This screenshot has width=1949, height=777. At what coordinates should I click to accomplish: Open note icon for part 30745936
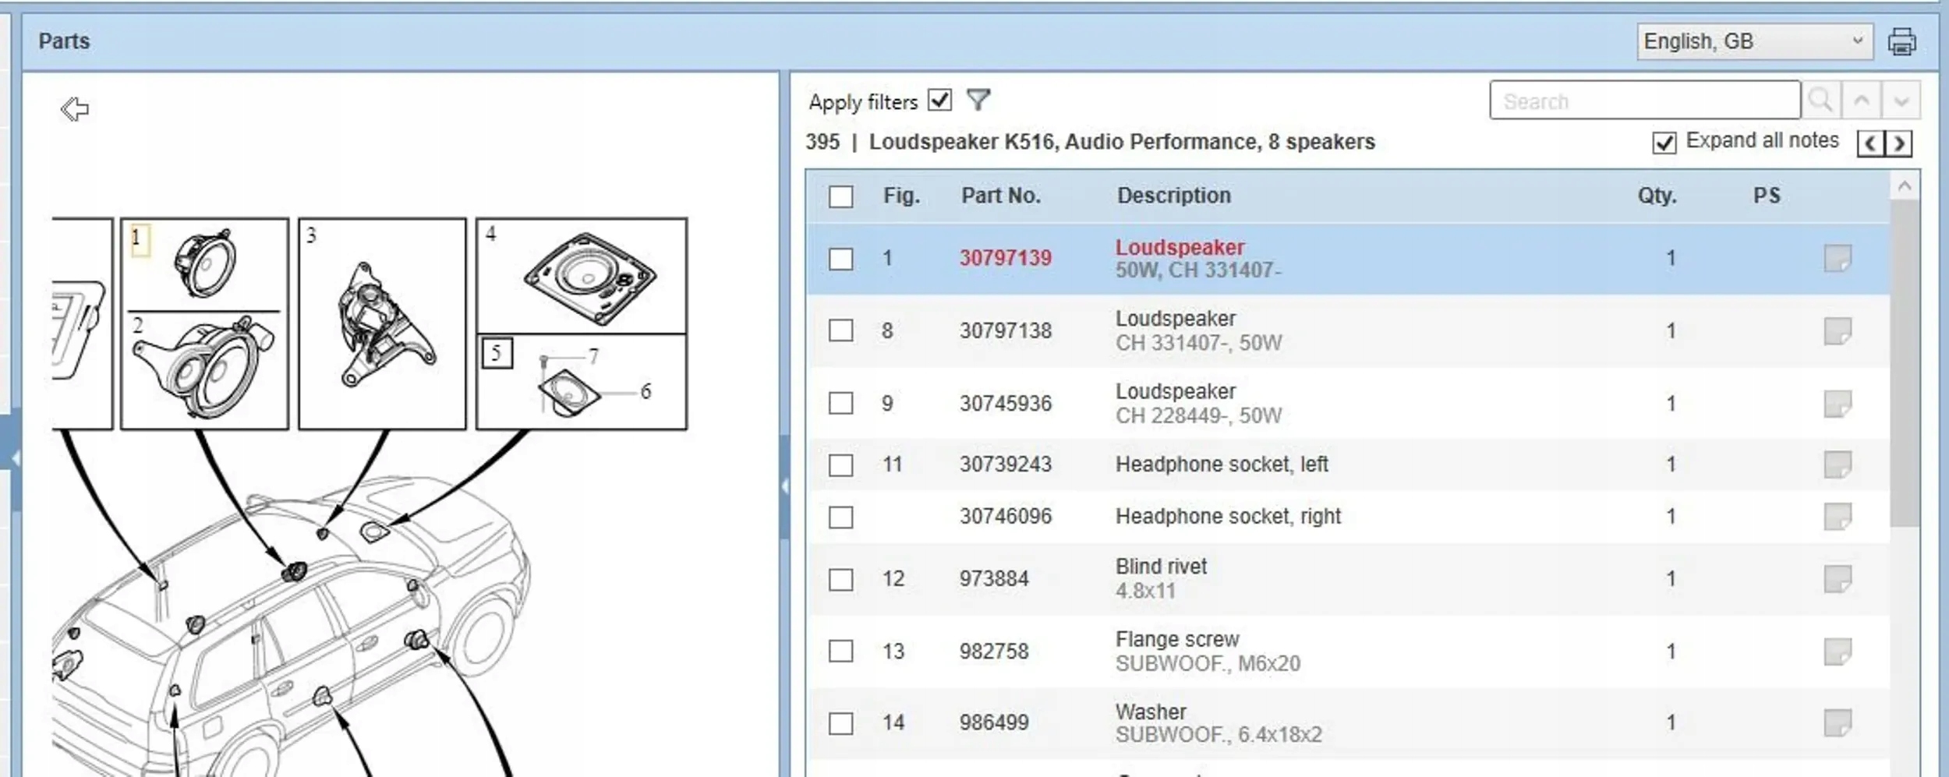[1837, 404]
